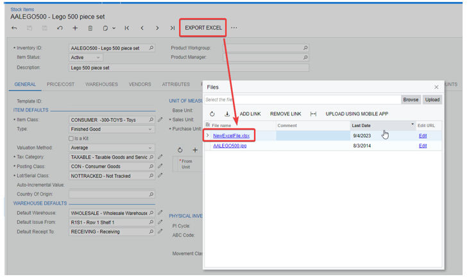Viewport: 469px width, 279px height.
Task: Switch to the Price/Cost tab
Action: pos(60,85)
